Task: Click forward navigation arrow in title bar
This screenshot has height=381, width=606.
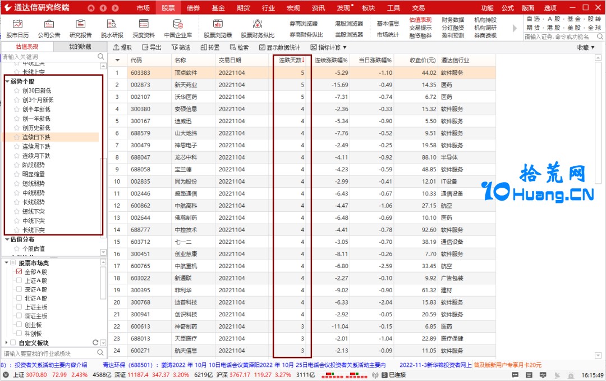Action: point(115,8)
